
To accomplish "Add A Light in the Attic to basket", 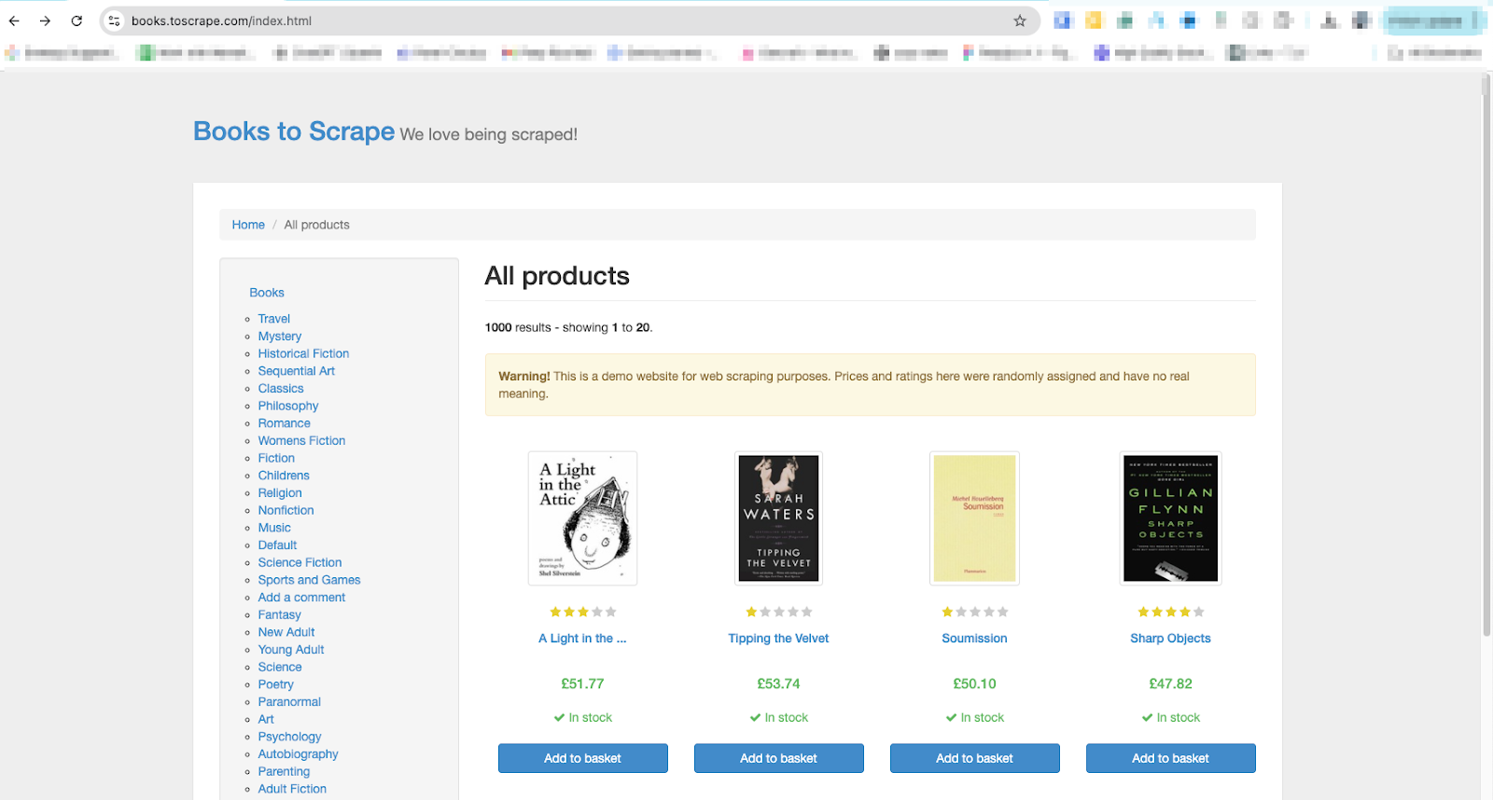I will coord(582,758).
